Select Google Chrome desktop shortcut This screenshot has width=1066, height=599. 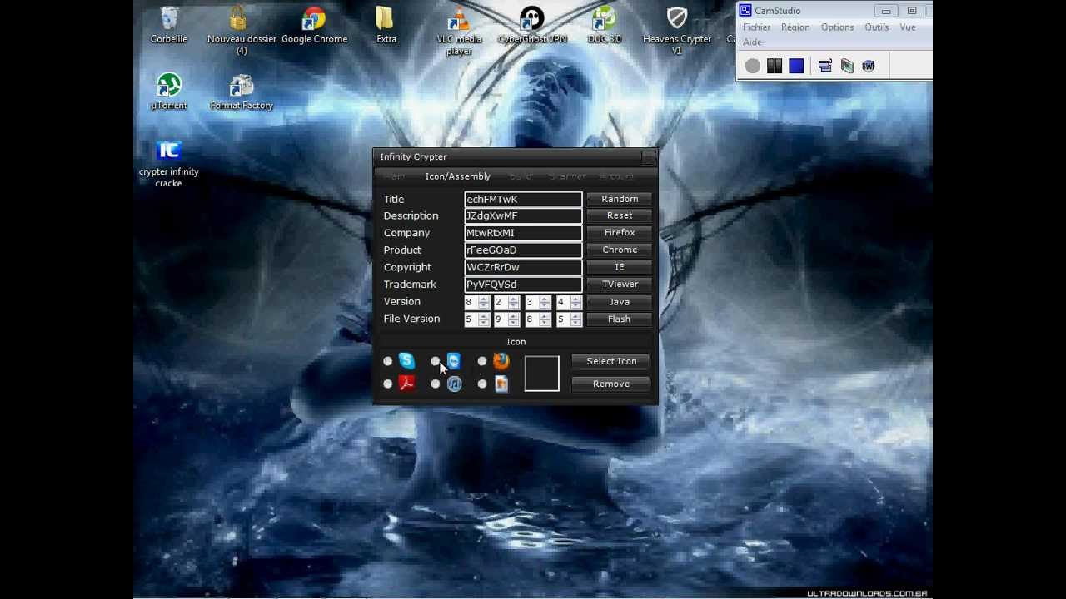(x=314, y=26)
